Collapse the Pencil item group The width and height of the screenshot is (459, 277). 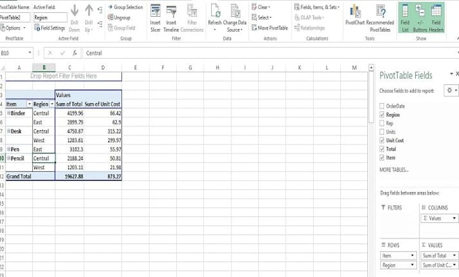point(9,158)
